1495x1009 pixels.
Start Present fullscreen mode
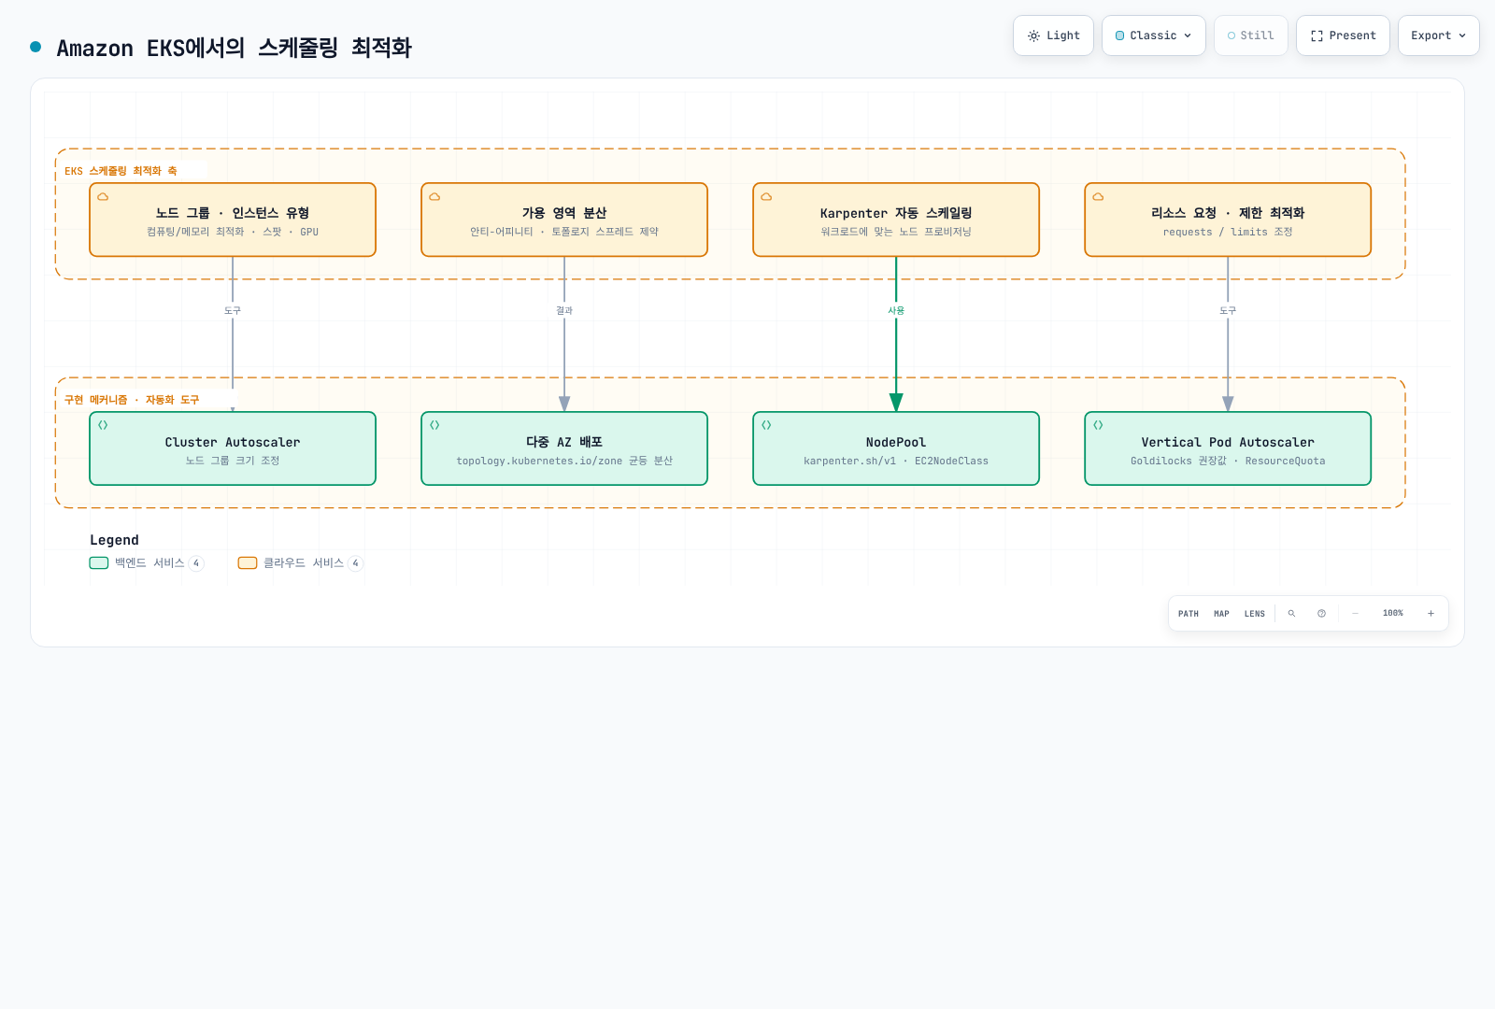coord(1343,36)
